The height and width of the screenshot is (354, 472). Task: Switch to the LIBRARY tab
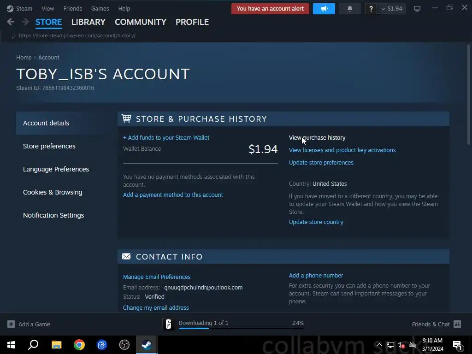(x=88, y=22)
